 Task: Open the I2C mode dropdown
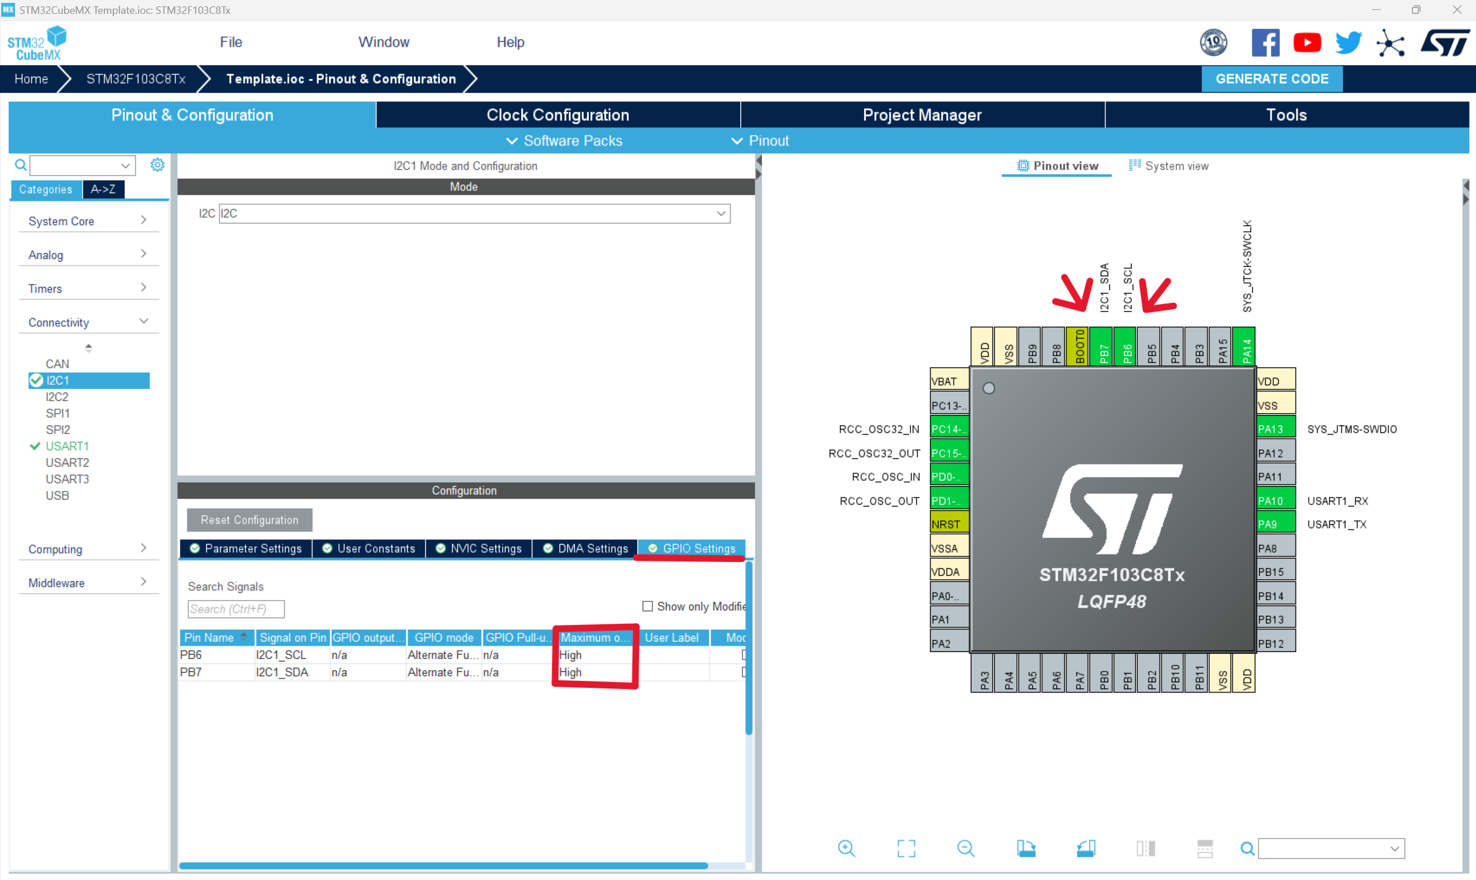pos(720,214)
